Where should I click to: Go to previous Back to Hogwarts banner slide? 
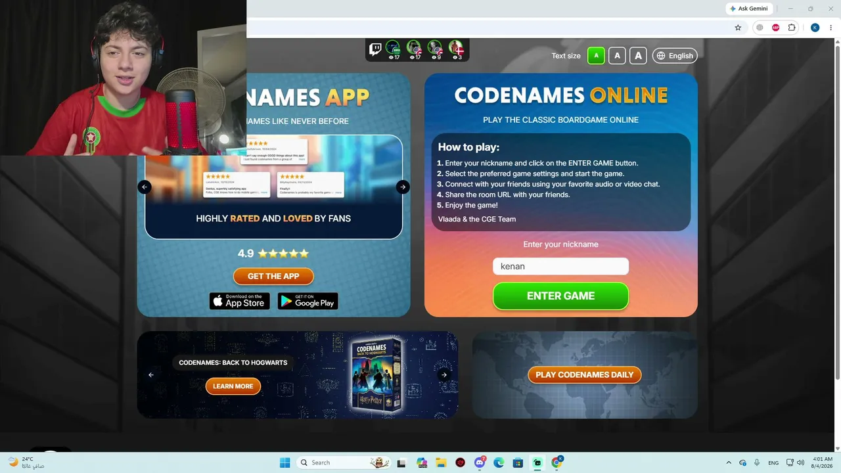click(x=151, y=375)
